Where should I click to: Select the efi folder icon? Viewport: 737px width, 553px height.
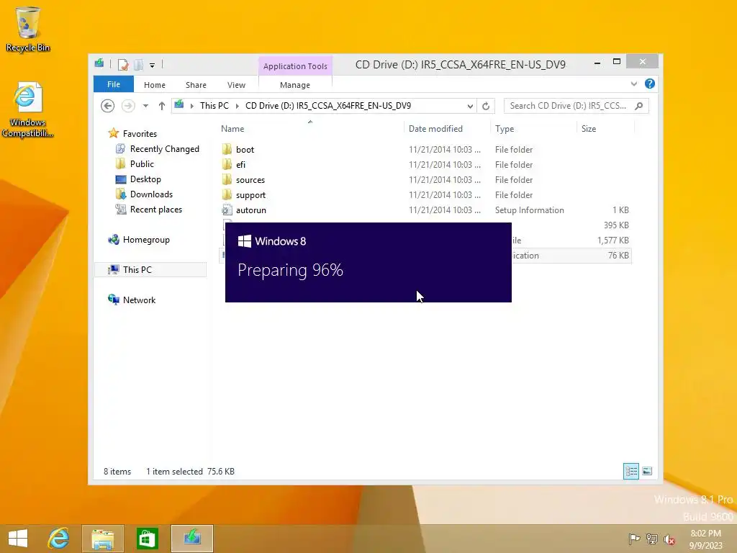[227, 165]
